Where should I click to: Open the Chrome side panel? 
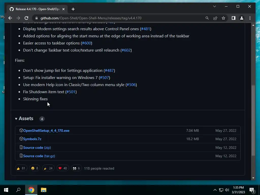[234, 18]
